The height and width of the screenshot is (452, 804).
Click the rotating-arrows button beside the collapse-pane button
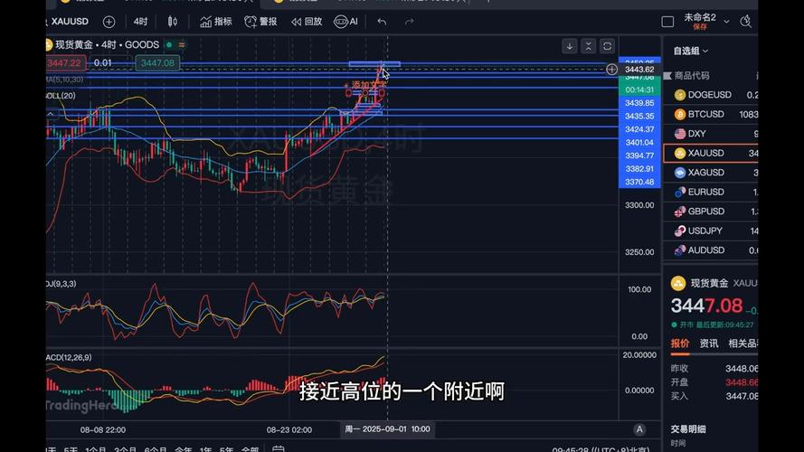pos(607,46)
